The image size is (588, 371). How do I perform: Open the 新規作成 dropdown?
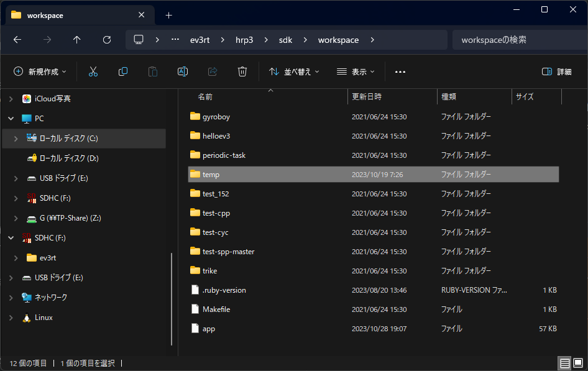point(40,71)
